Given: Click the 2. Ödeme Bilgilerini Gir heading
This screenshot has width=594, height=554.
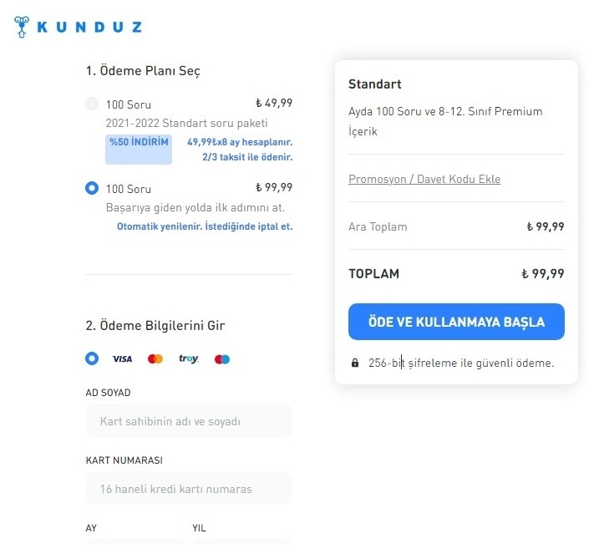Looking at the screenshot, I should (155, 325).
